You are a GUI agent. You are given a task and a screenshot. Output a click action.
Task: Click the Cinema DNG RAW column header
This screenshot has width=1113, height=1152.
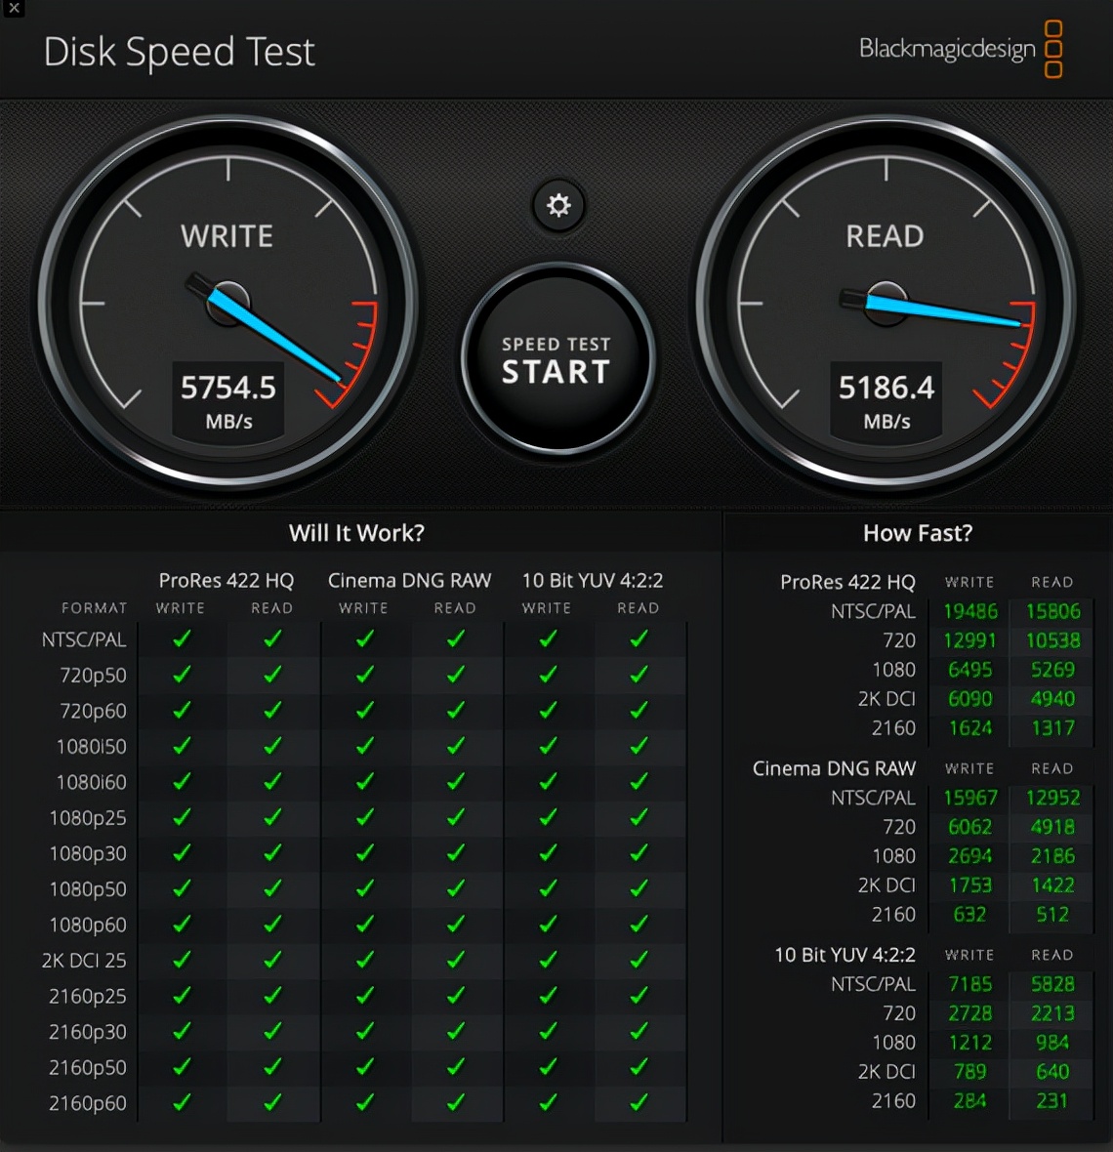coord(409,580)
